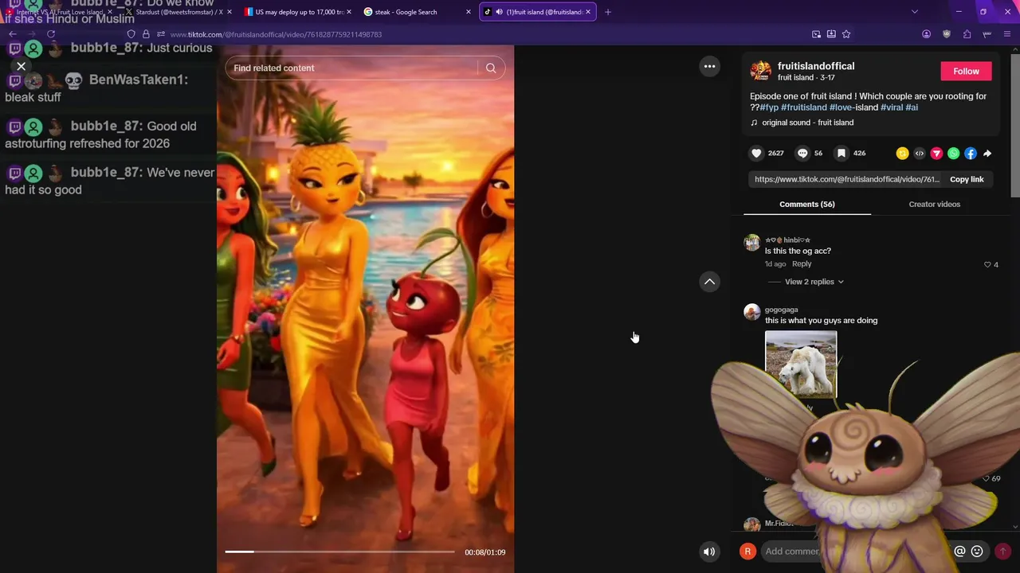
Task: Open the polar bear image in gogogaga's comment
Action: click(801, 364)
